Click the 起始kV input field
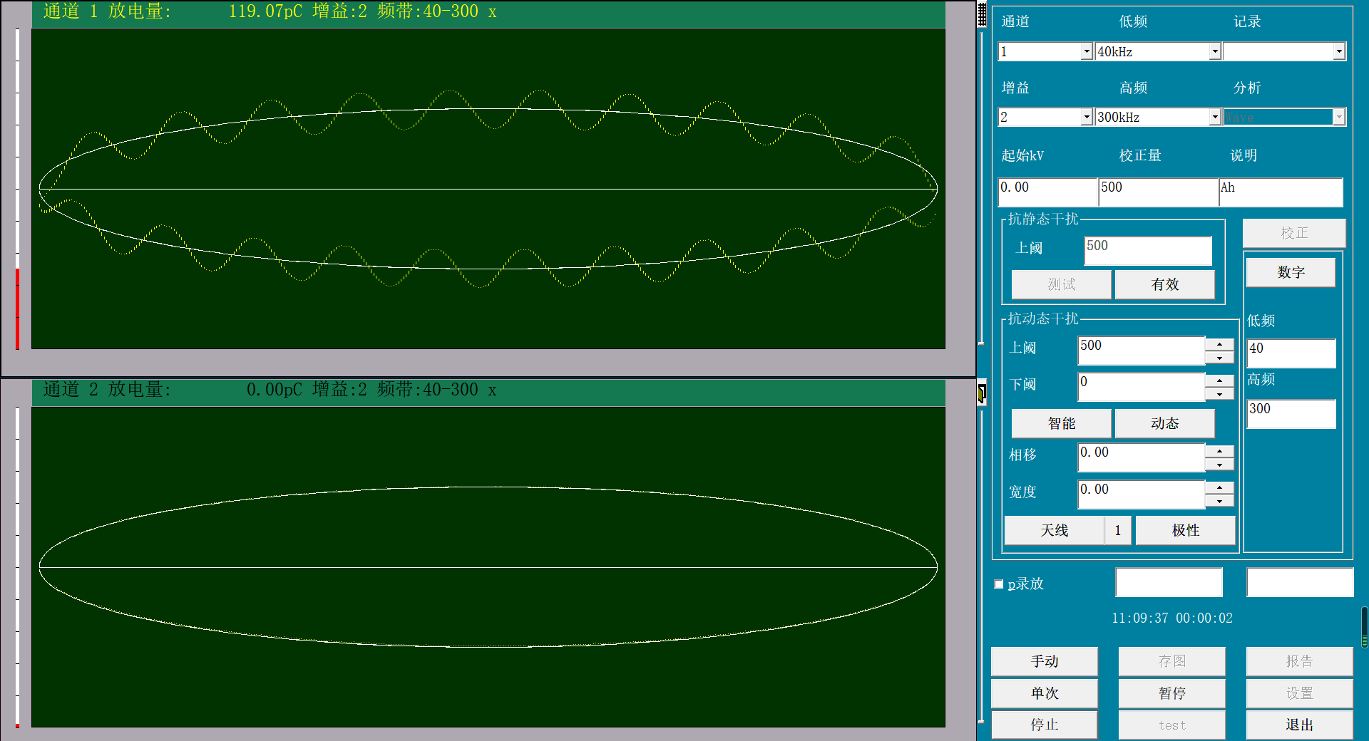Viewport: 1369px width, 741px height. (x=1047, y=192)
